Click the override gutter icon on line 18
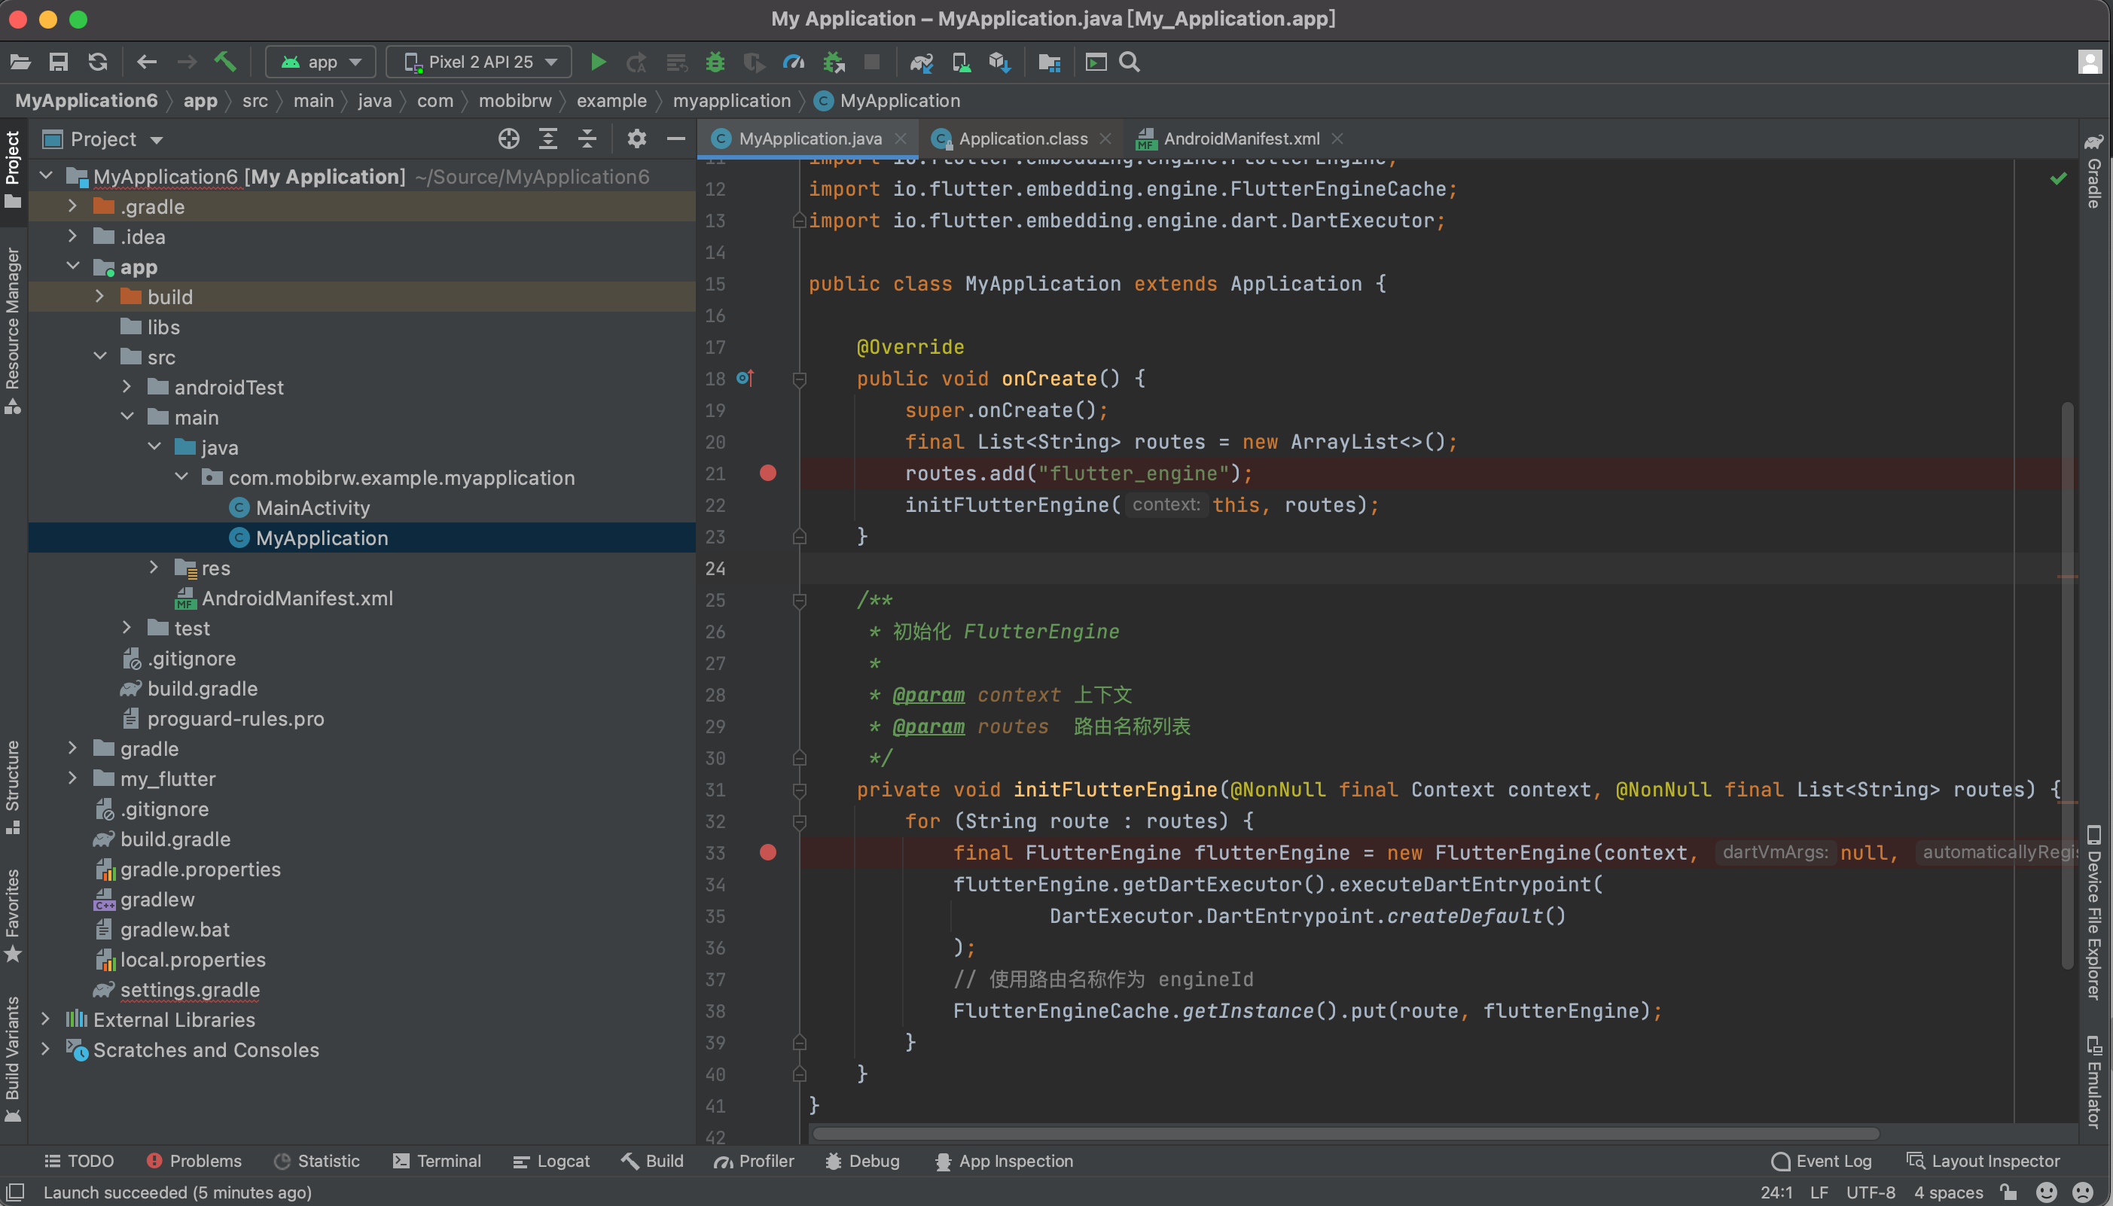Image resolution: width=2113 pixels, height=1206 pixels. pyautogui.click(x=745, y=379)
